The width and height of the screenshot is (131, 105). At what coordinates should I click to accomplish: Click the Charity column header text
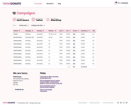point(16,31)
